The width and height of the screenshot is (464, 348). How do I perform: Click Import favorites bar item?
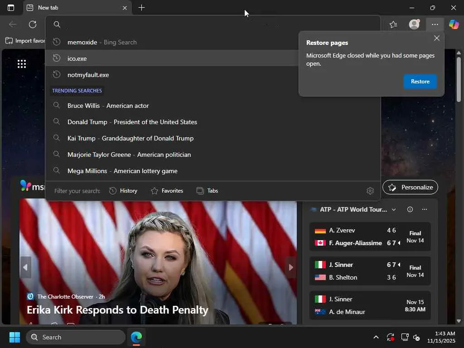click(x=25, y=40)
